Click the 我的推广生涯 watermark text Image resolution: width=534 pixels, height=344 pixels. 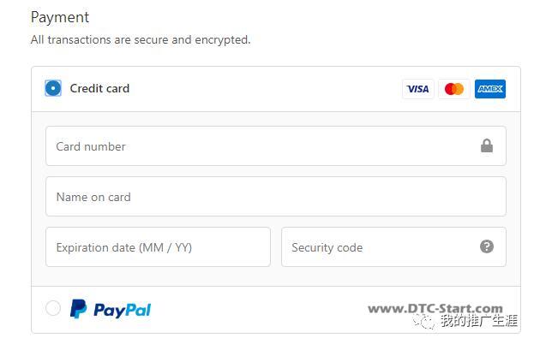click(x=479, y=321)
